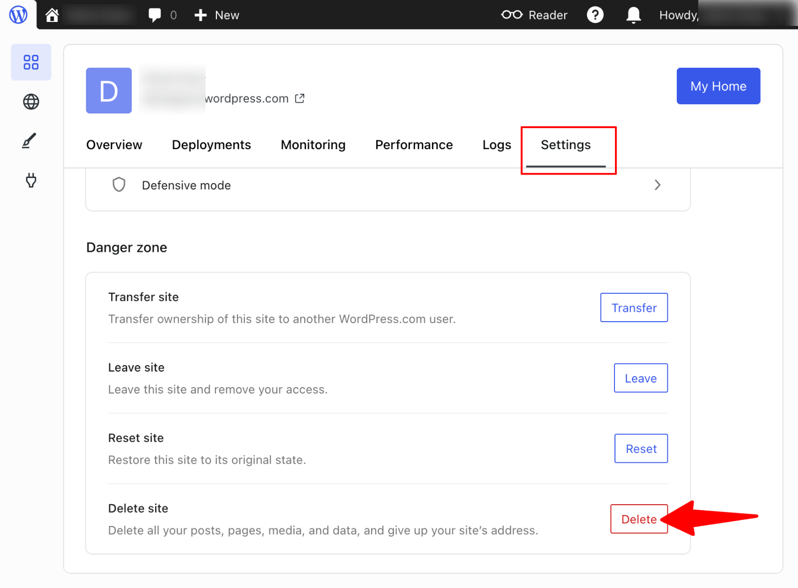Screen dimensions: 798x588
Task: Select the Logs tab
Action: tap(496, 145)
